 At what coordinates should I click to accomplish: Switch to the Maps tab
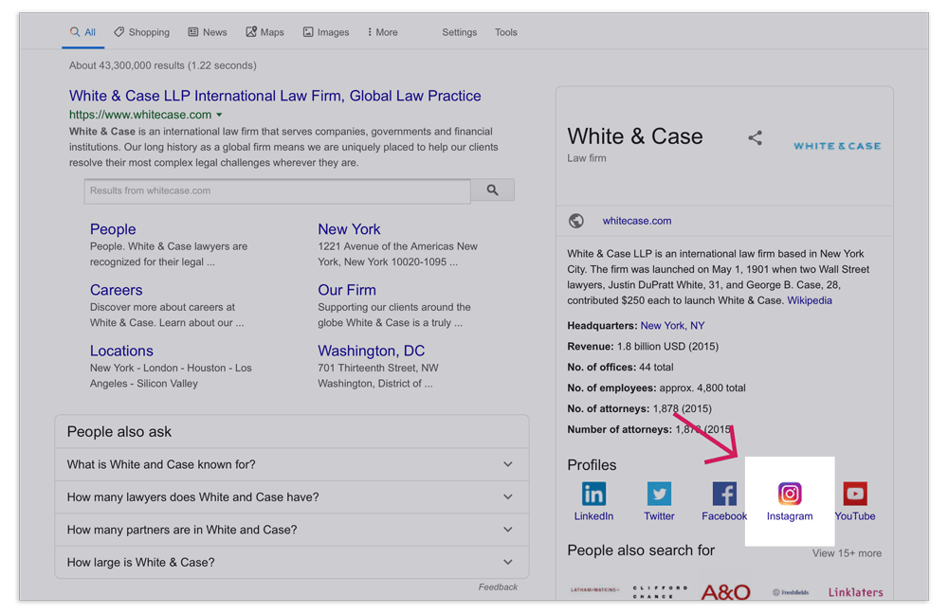pos(264,32)
